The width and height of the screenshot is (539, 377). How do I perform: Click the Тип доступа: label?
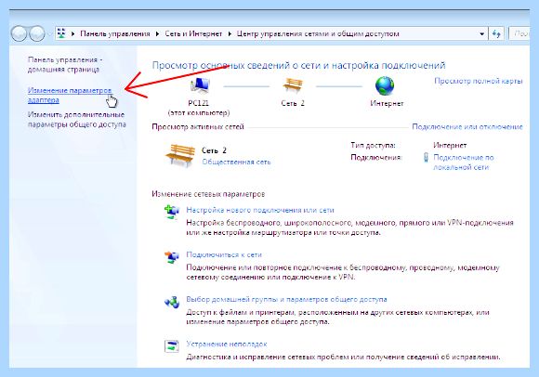coord(373,145)
